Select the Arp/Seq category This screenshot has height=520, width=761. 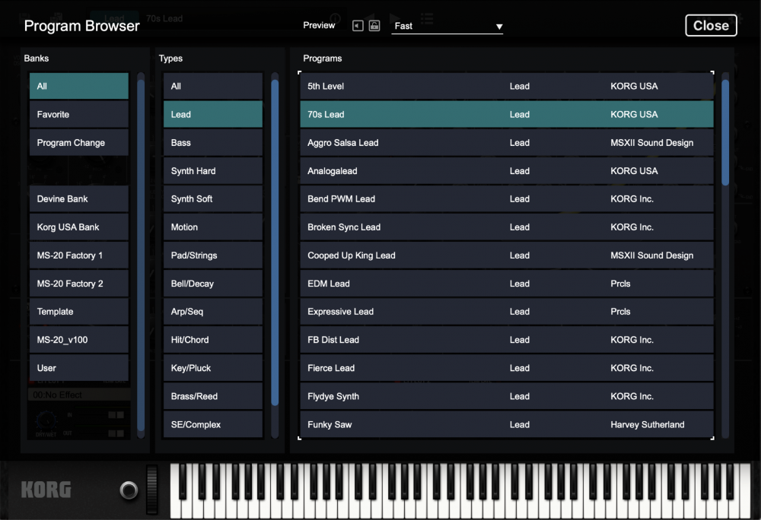click(x=212, y=311)
